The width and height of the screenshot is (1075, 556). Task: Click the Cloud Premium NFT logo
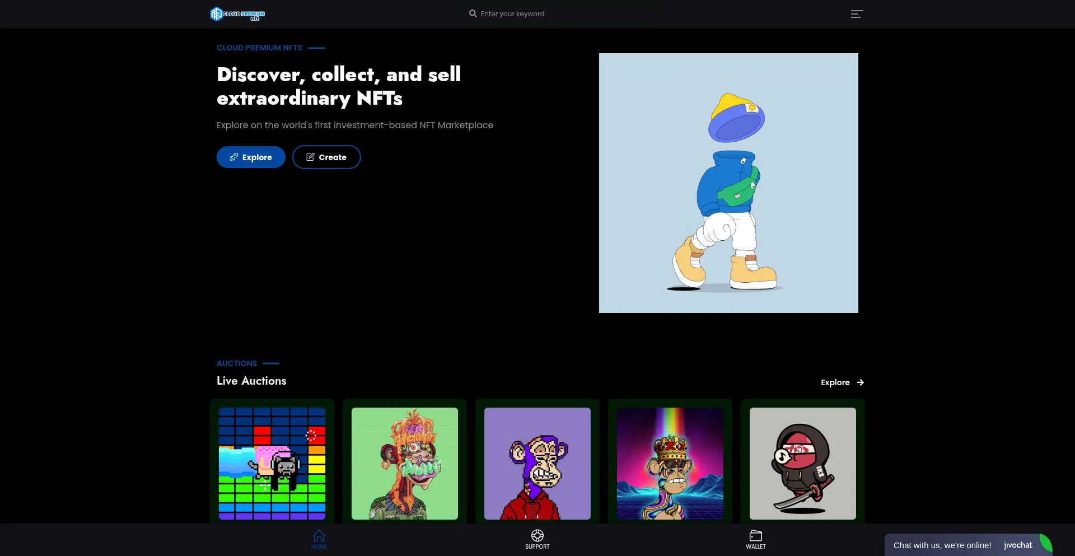(x=237, y=14)
